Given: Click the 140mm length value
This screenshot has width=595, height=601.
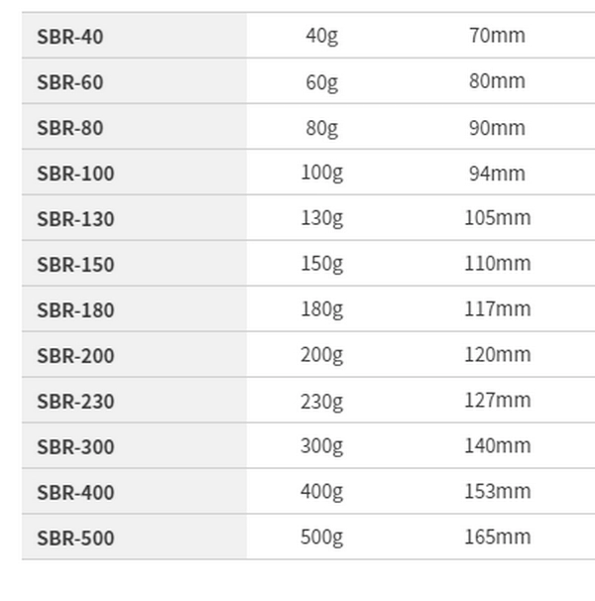Looking at the screenshot, I should point(497,445).
